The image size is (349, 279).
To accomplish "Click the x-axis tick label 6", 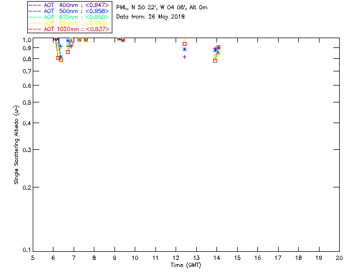I will (53, 258).
